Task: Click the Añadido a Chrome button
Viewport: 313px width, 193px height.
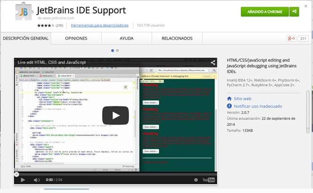Action: [x=265, y=12]
